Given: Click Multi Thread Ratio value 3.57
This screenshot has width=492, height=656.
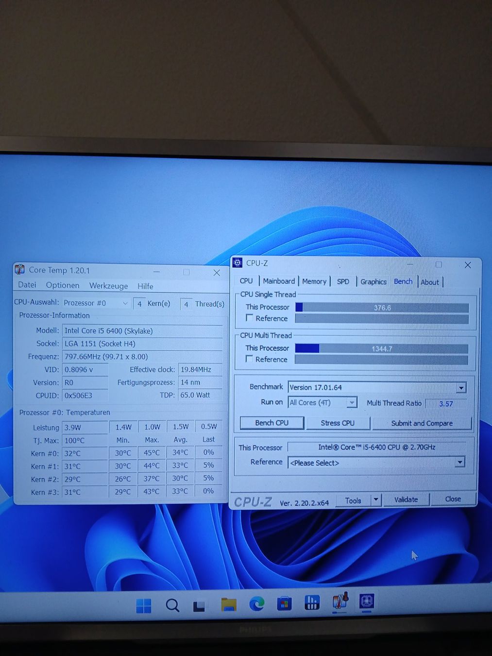Looking at the screenshot, I should click(446, 403).
